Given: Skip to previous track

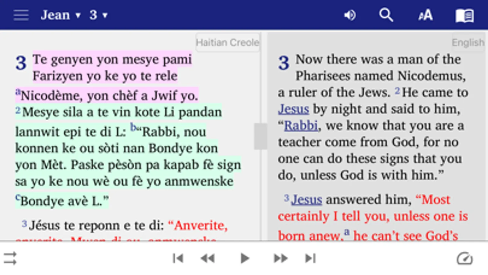Looking at the screenshot, I should click(178, 258).
